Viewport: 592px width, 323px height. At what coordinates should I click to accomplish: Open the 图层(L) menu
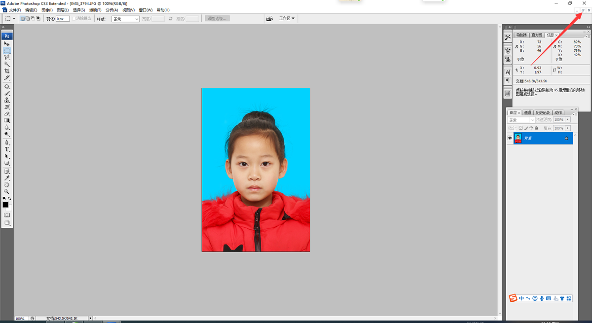(x=63, y=10)
